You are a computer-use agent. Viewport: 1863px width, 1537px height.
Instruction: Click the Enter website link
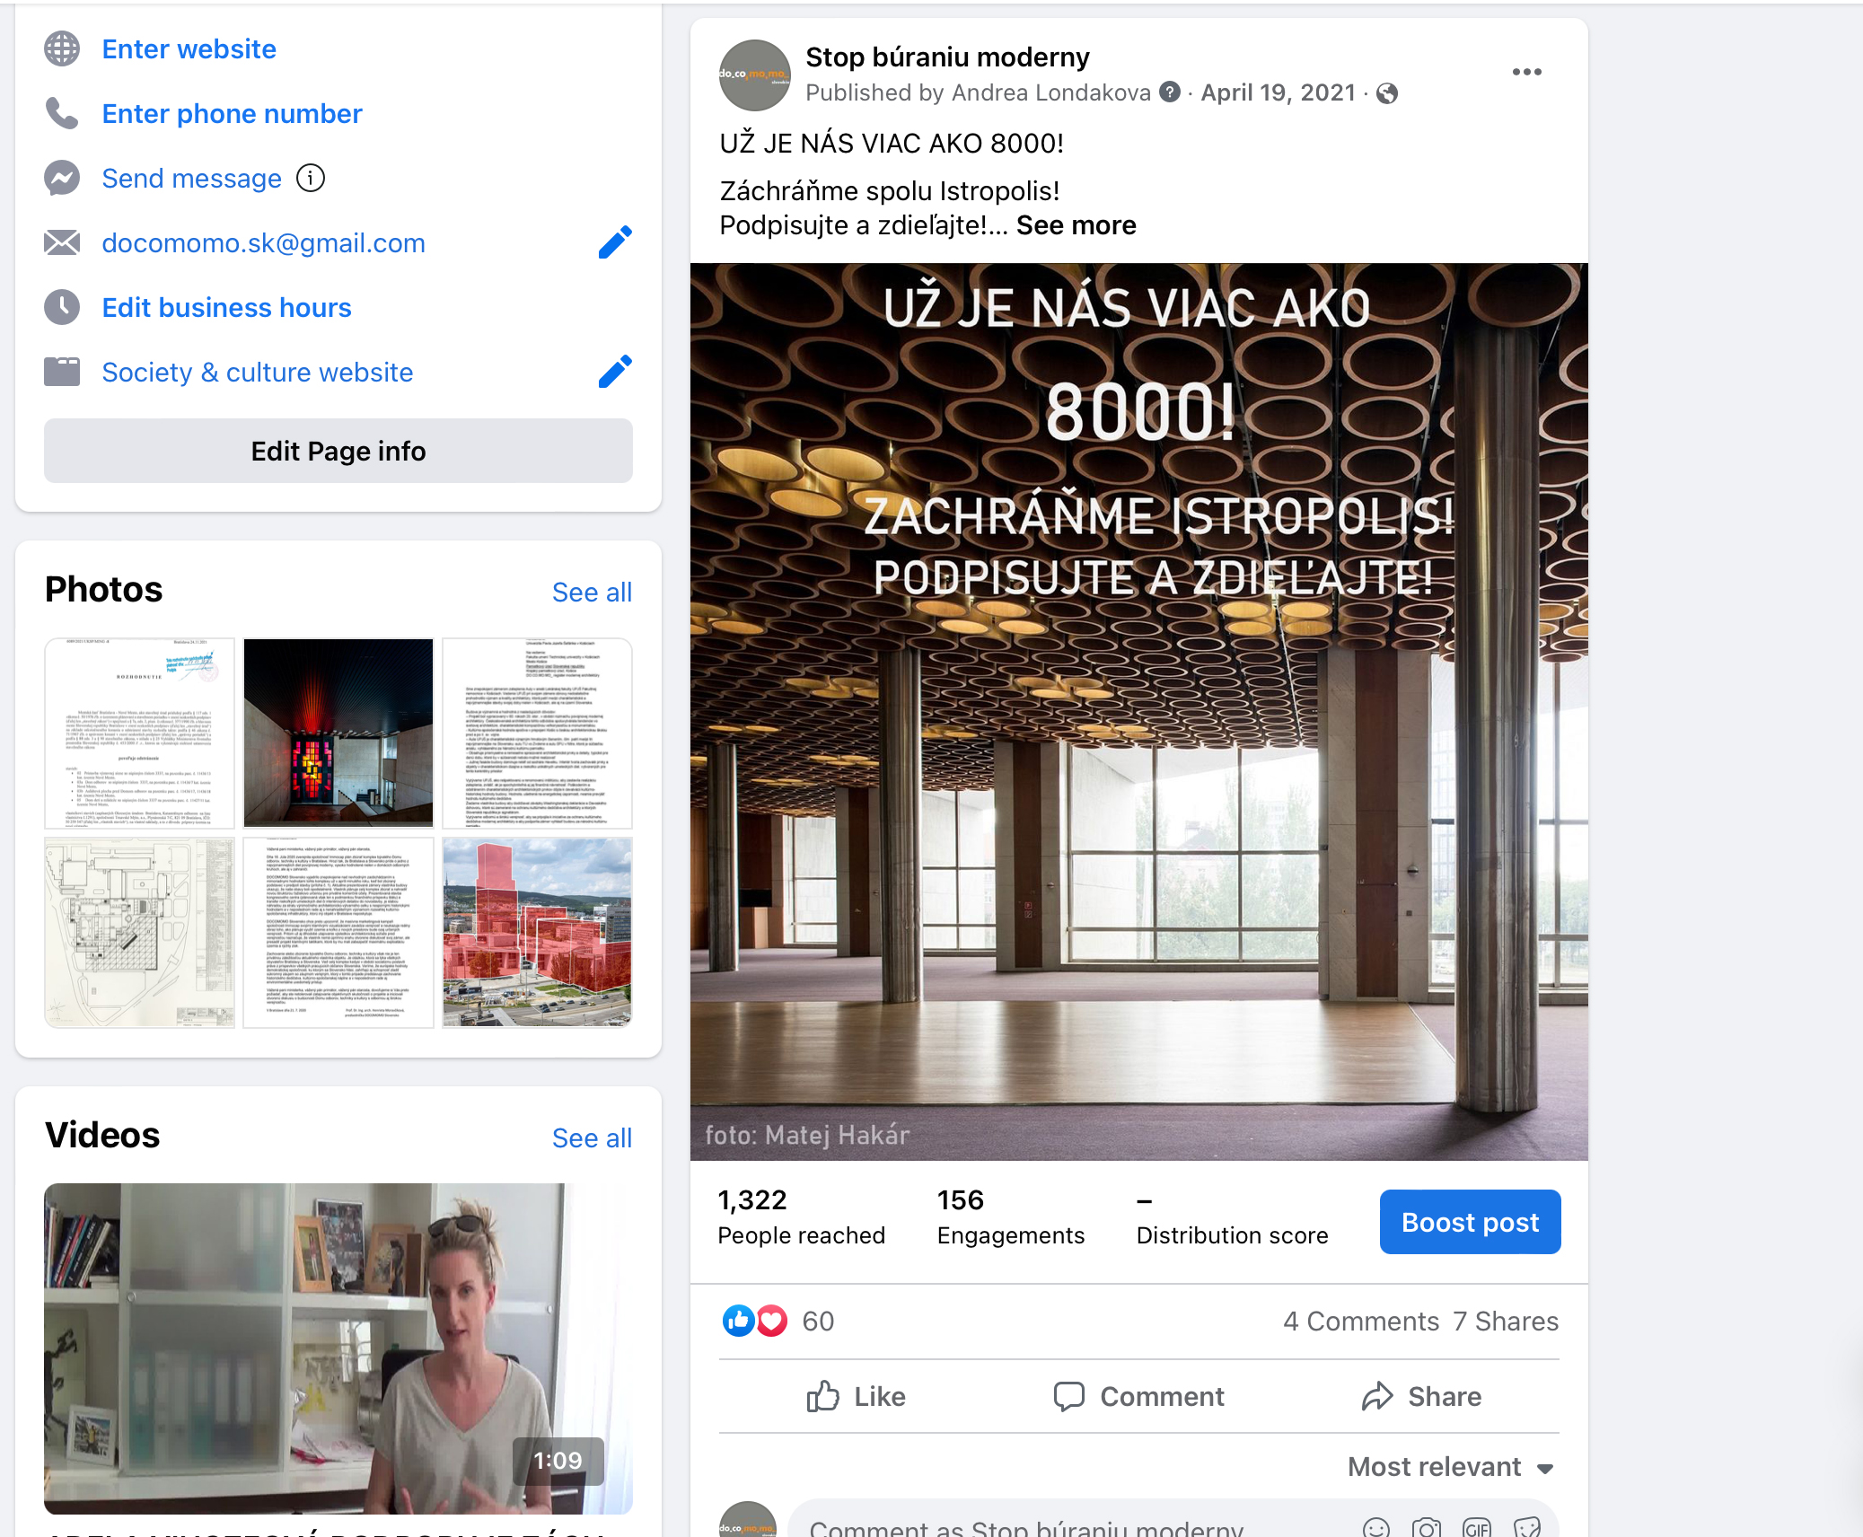click(189, 48)
